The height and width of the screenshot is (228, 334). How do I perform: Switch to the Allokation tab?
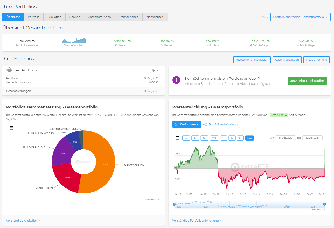point(54,17)
